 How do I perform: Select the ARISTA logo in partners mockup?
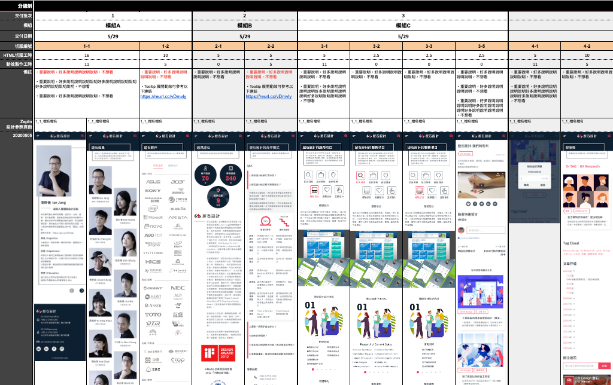(x=178, y=217)
